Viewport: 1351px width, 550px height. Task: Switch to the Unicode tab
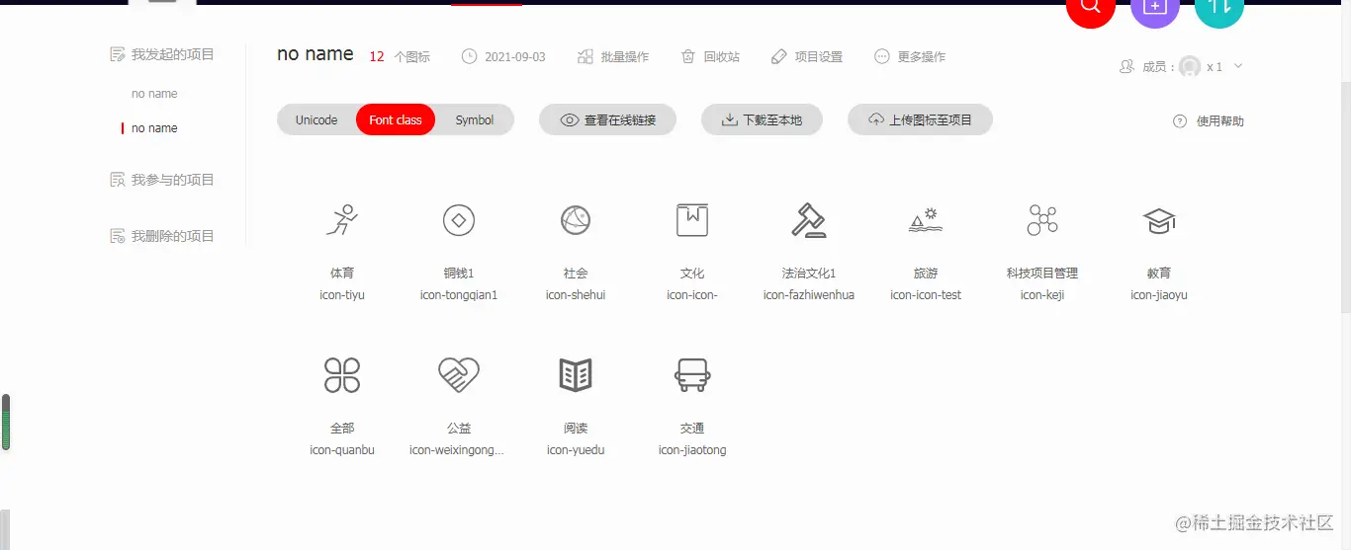[x=316, y=120]
